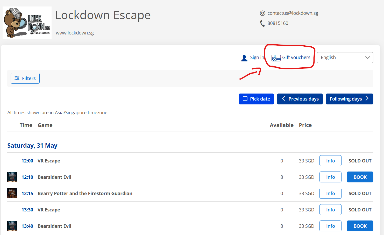Screen dimensions: 384x235
Task: Open the Bearsident Evil 13:40 thumbnail
Action: click(x=12, y=226)
